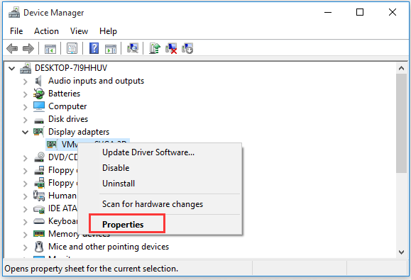Click the Device Manager title bar icon

(14, 12)
